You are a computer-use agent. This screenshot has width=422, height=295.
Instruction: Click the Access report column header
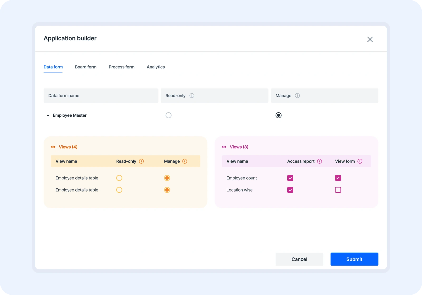[301, 161]
